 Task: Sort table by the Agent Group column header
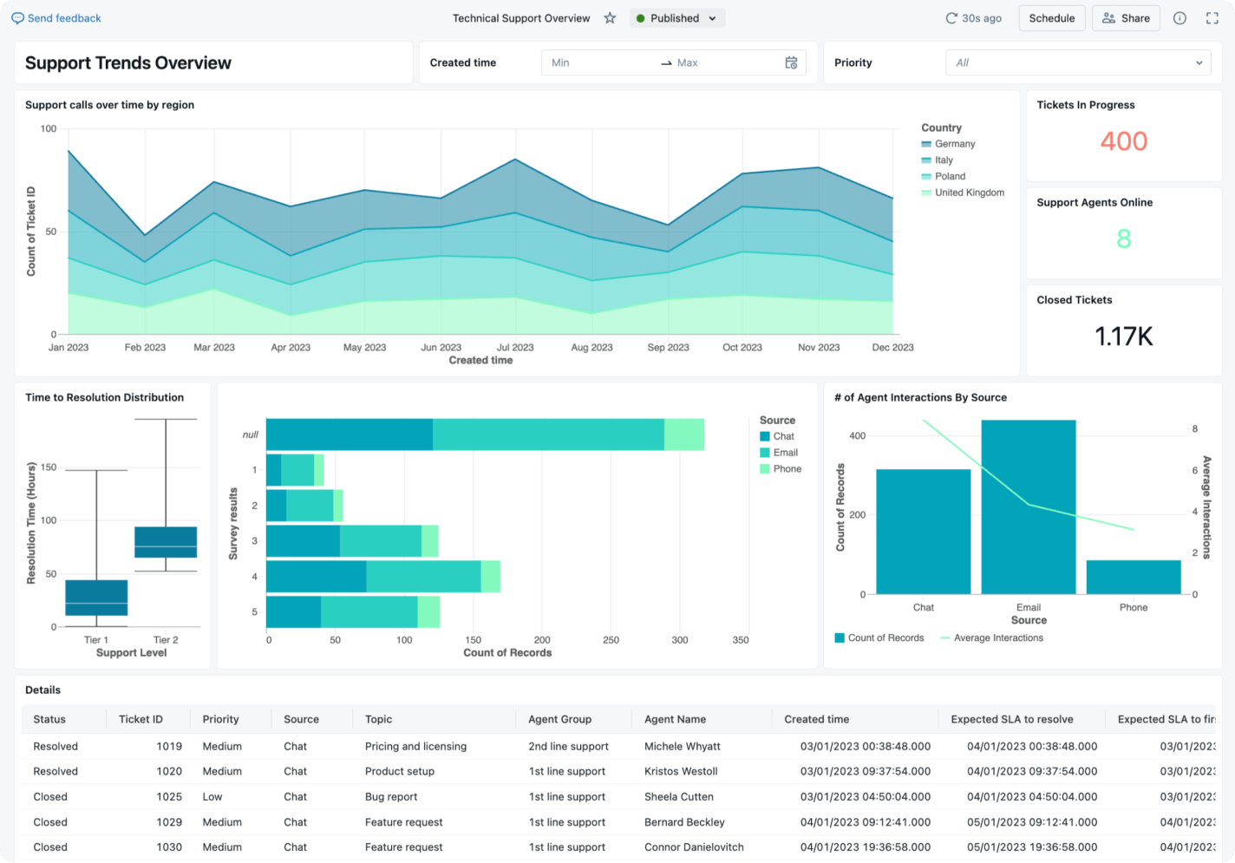(x=559, y=719)
